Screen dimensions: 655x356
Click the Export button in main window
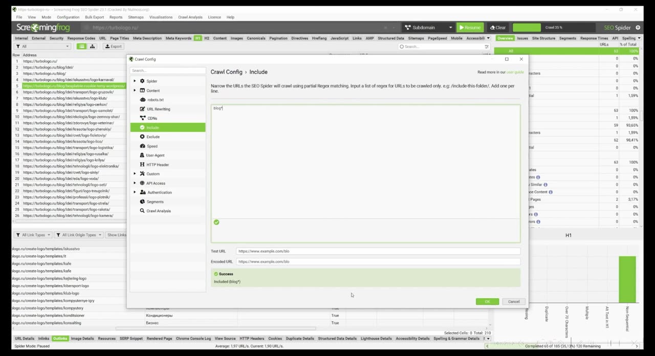pyautogui.click(x=114, y=47)
